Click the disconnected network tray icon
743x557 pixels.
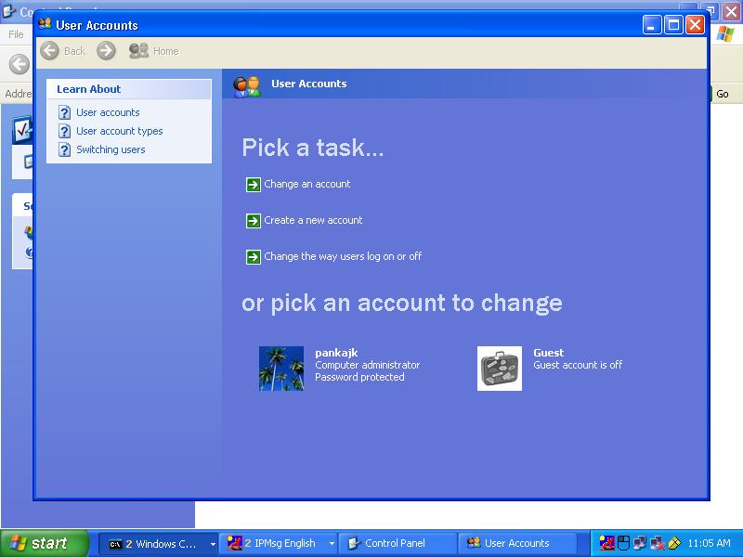point(658,543)
